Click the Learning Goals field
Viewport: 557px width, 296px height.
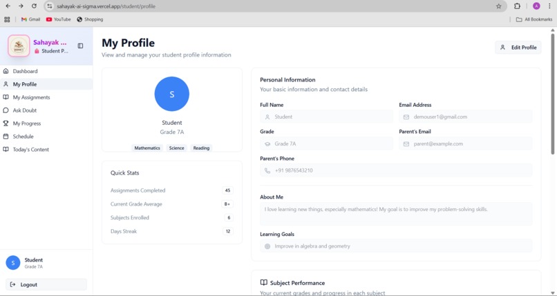tap(396, 246)
